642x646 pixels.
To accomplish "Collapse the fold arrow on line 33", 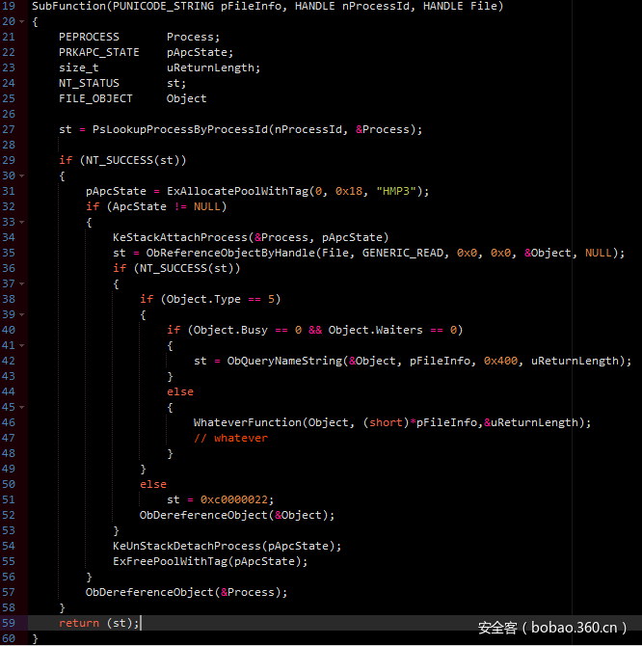I will coord(20,222).
